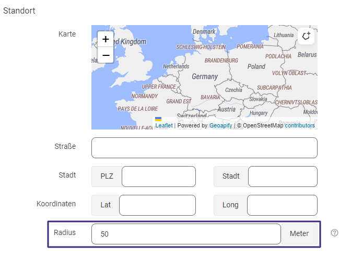This screenshot has height=258, width=351.
Task: Click Germany on the map
Action: [205, 76]
